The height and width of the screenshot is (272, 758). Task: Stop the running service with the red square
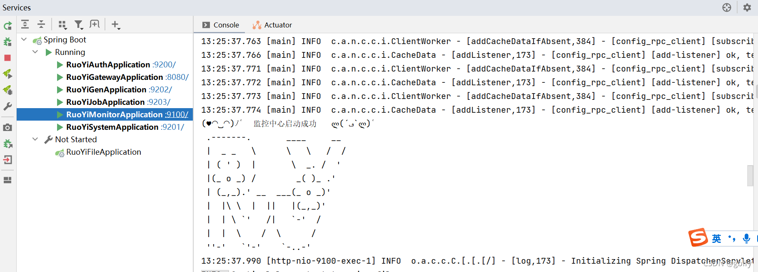tap(7, 58)
